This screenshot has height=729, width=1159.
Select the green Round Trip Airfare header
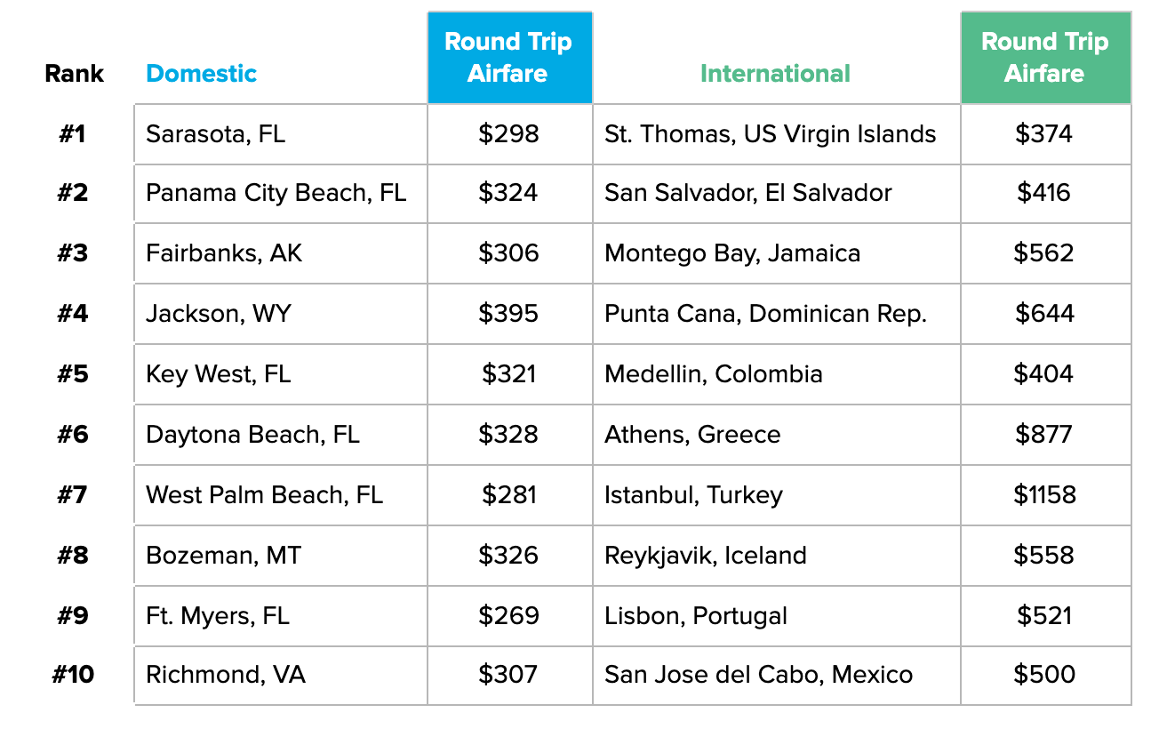(x=1044, y=58)
